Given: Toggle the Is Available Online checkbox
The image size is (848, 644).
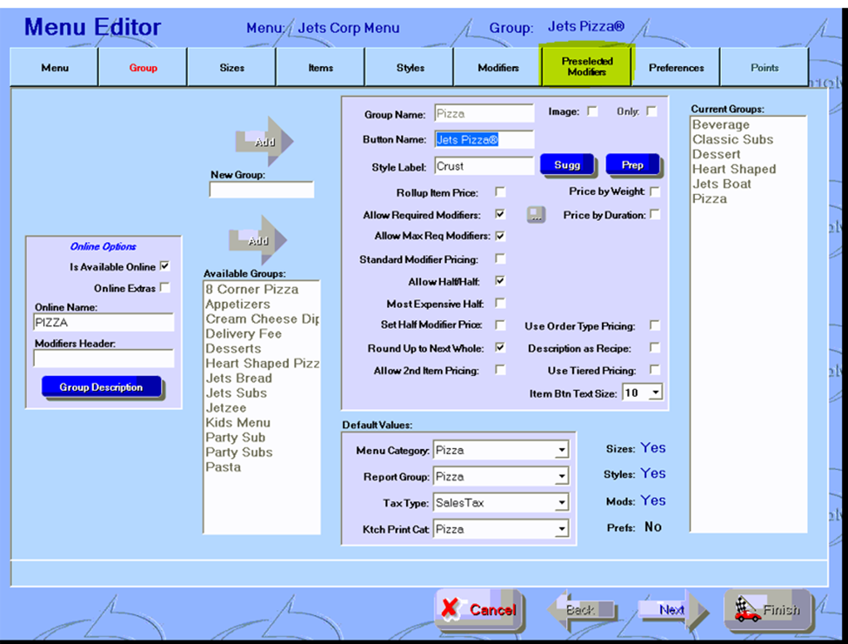Looking at the screenshot, I should point(165,266).
